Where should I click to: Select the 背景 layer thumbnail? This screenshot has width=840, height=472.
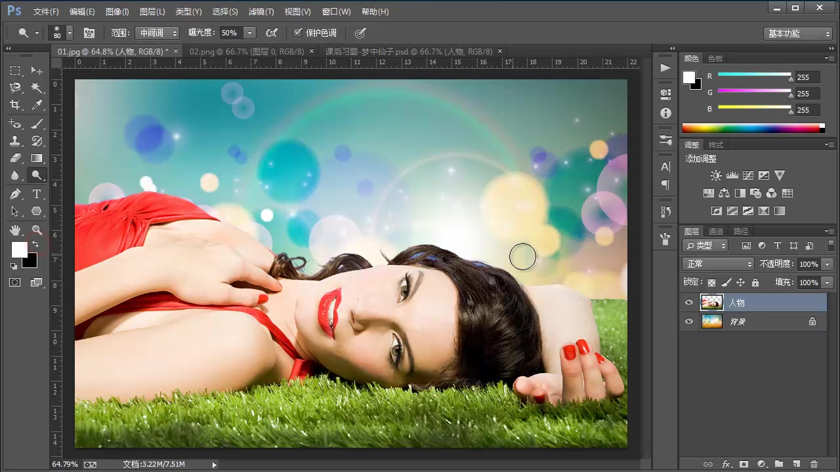(711, 321)
